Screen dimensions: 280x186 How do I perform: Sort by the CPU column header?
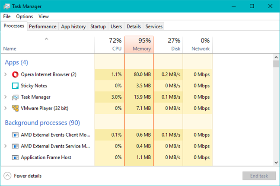coord(109,45)
